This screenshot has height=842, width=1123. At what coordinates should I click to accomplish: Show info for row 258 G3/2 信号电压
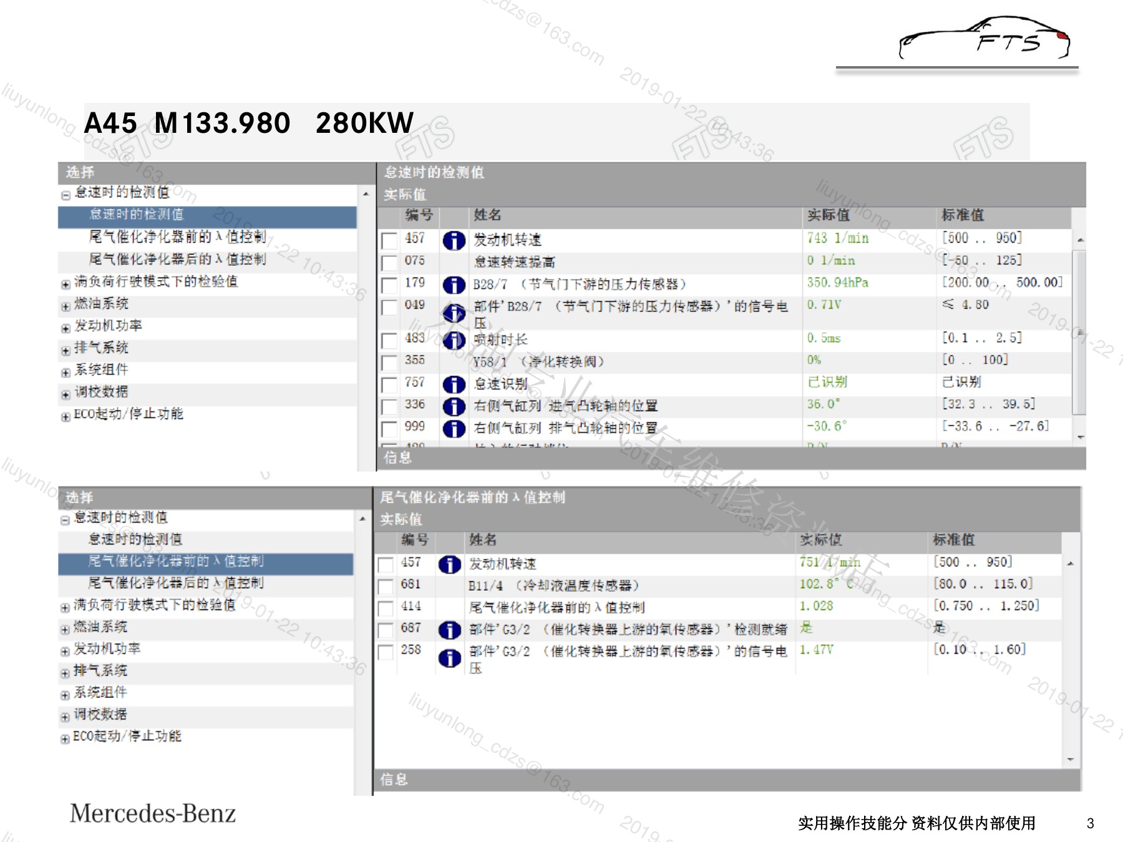click(450, 658)
